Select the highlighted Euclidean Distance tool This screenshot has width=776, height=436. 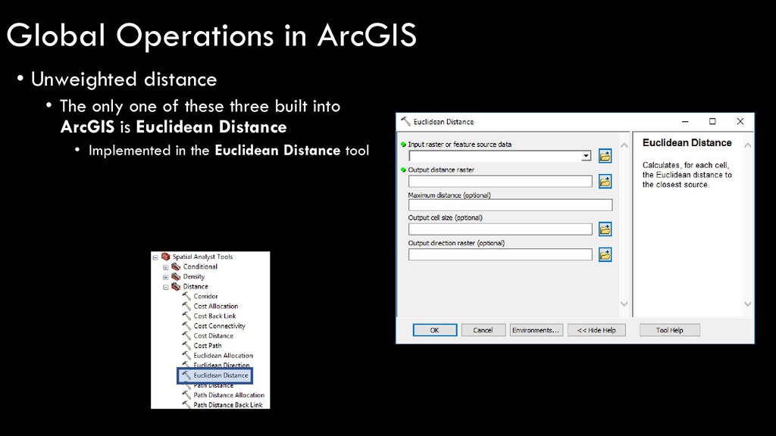click(x=221, y=375)
